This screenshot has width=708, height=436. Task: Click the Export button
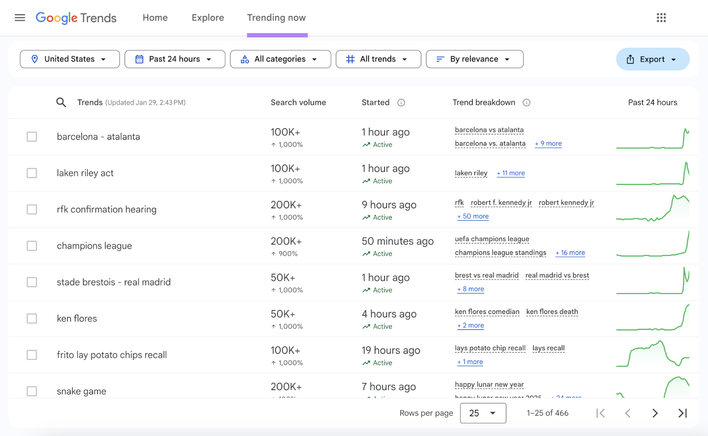click(x=652, y=59)
